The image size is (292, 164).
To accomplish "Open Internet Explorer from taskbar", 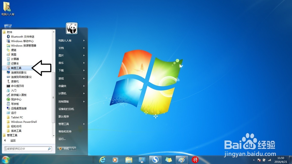I will tap(102, 160).
